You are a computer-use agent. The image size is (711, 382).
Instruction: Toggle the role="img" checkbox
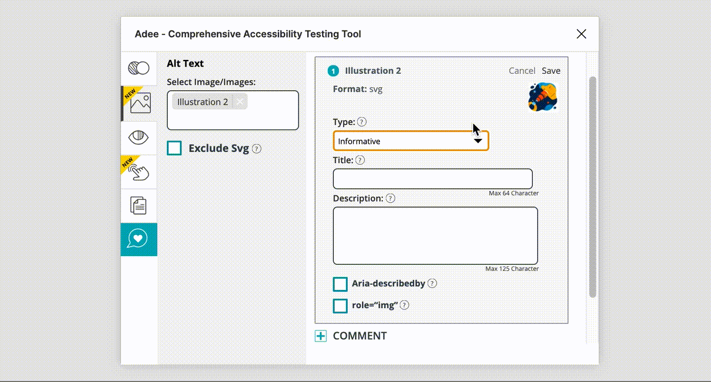[340, 306]
